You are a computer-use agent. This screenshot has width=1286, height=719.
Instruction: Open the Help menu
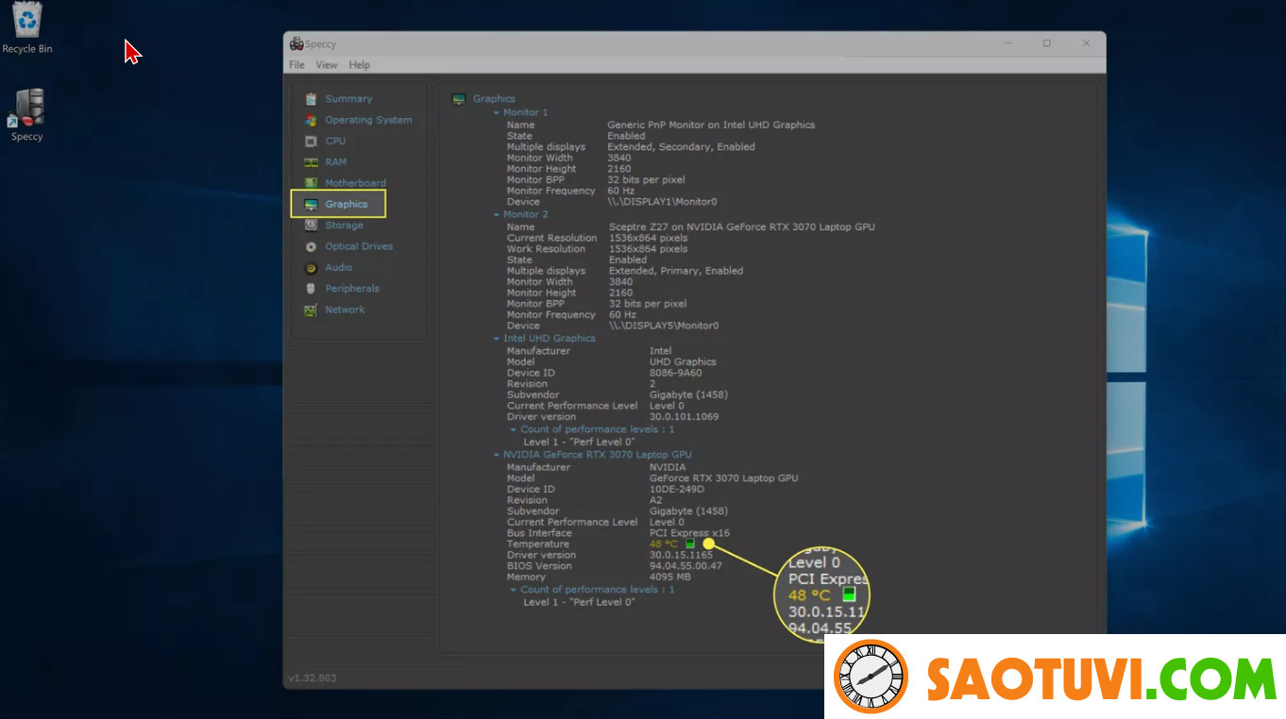pos(360,65)
